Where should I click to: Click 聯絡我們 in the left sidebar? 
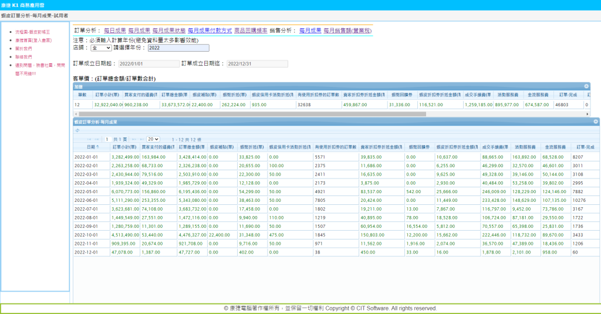(23, 57)
